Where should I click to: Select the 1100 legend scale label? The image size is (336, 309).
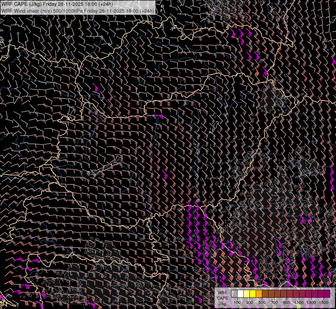pos(299,302)
